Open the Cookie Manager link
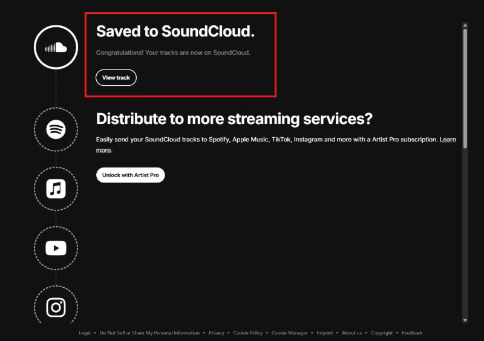The width and height of the screenshot is (484, 341). tap(290, 333)
